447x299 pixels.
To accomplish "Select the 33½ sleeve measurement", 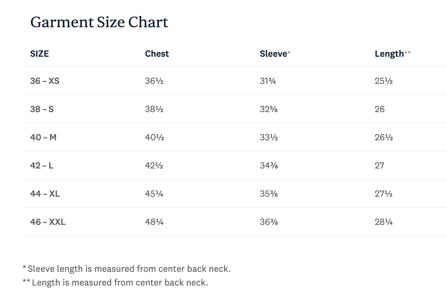I will coord(269,137).
